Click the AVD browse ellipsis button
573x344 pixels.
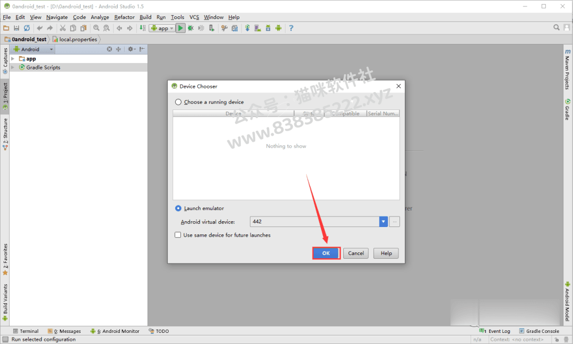coord(395,222)
